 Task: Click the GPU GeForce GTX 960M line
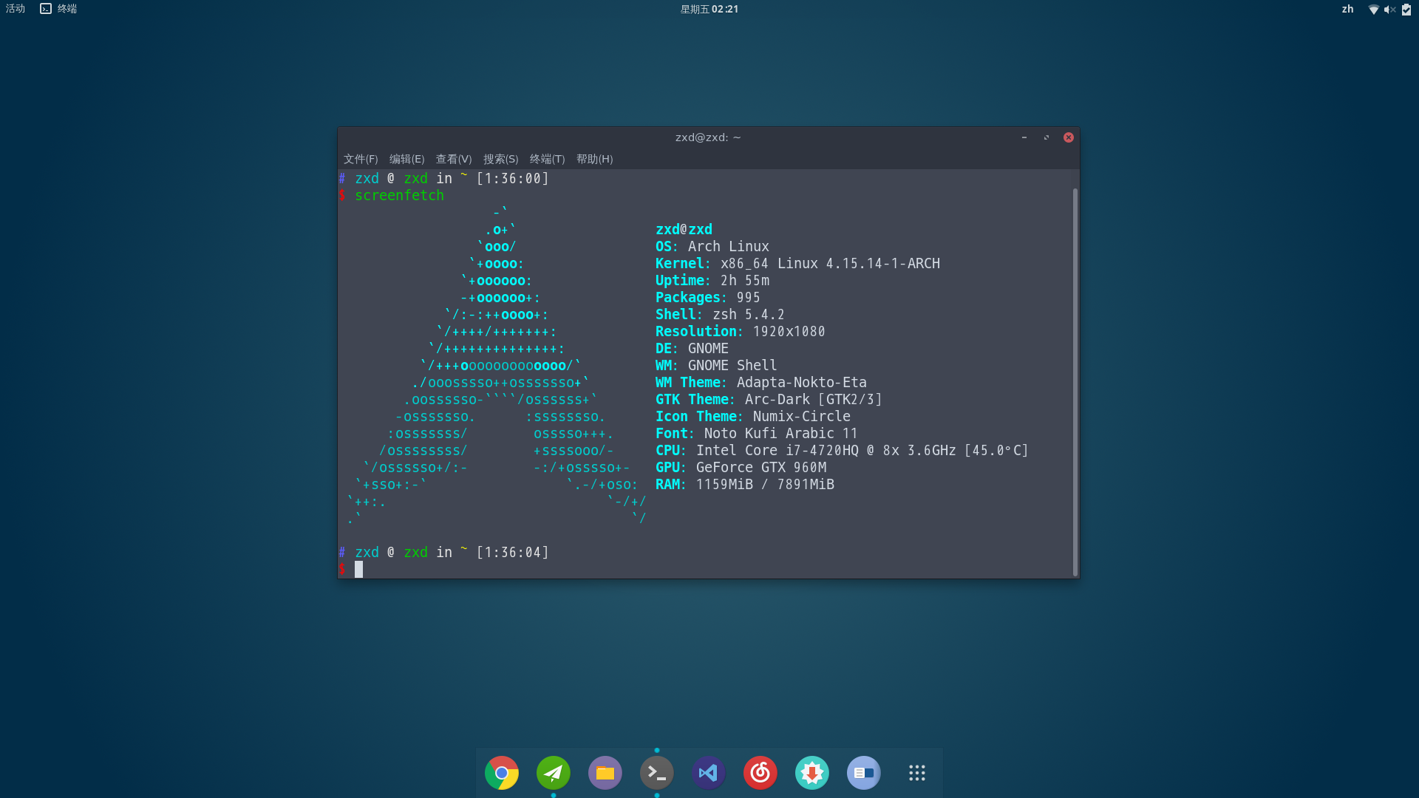pos(741,468)
